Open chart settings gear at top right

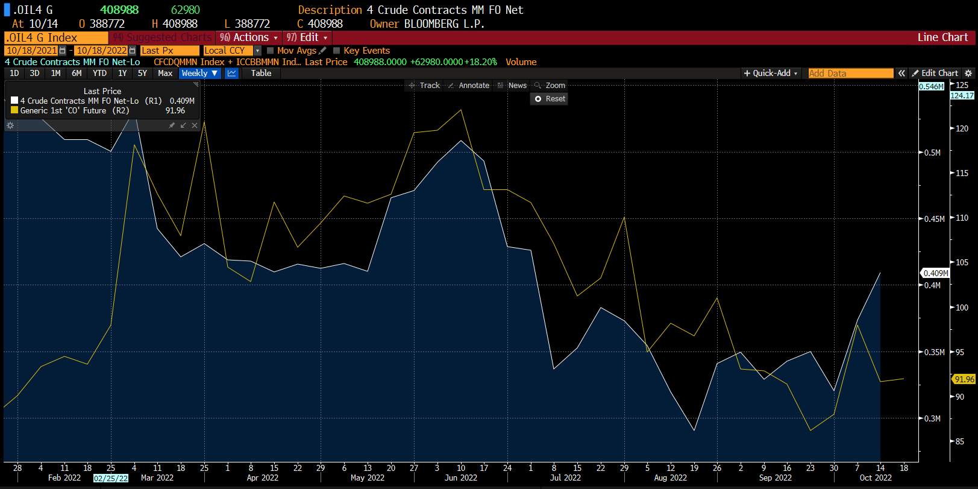(x=968, y=73)
